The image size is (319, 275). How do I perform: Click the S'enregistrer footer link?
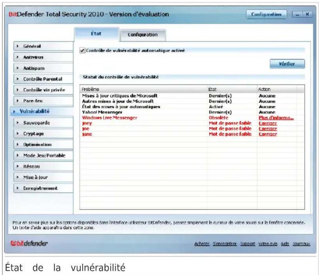[224, 244]
